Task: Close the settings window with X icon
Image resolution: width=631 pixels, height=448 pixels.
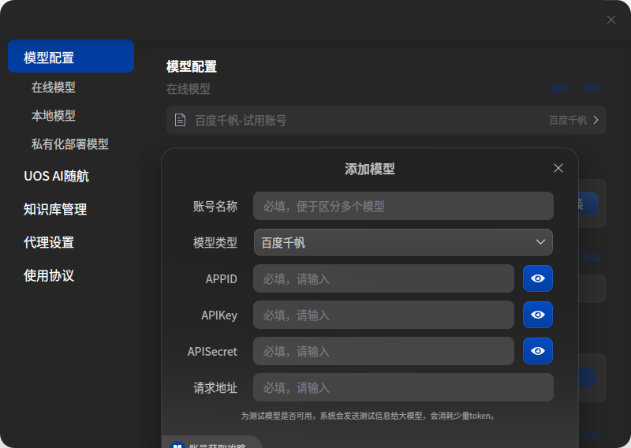Action: pos(611,20)
